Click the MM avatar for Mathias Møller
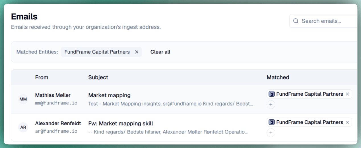This screenshot has height=148, width=361. [23, 99]
